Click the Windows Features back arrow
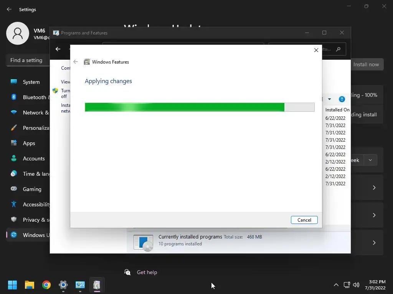 click(76, 62)
